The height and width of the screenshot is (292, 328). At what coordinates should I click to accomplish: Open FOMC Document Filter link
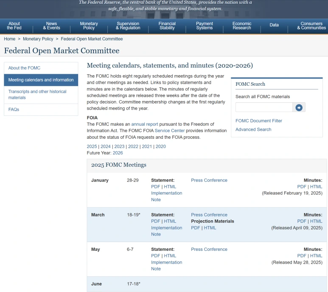tap(259, 121)
